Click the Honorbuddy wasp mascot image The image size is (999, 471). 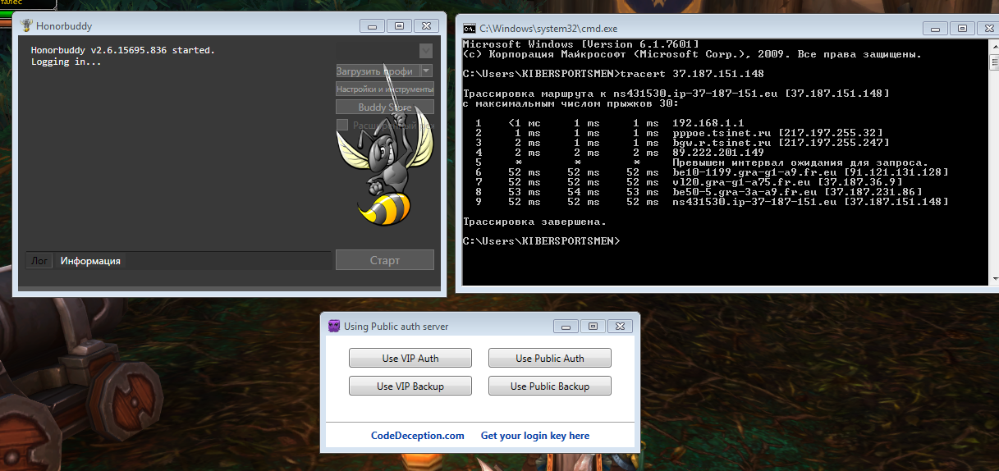tap(383, 172)
